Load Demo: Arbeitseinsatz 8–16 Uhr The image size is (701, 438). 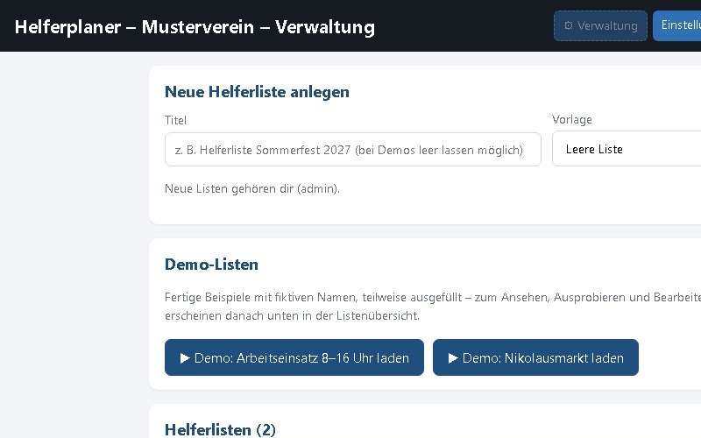point(294,357)
